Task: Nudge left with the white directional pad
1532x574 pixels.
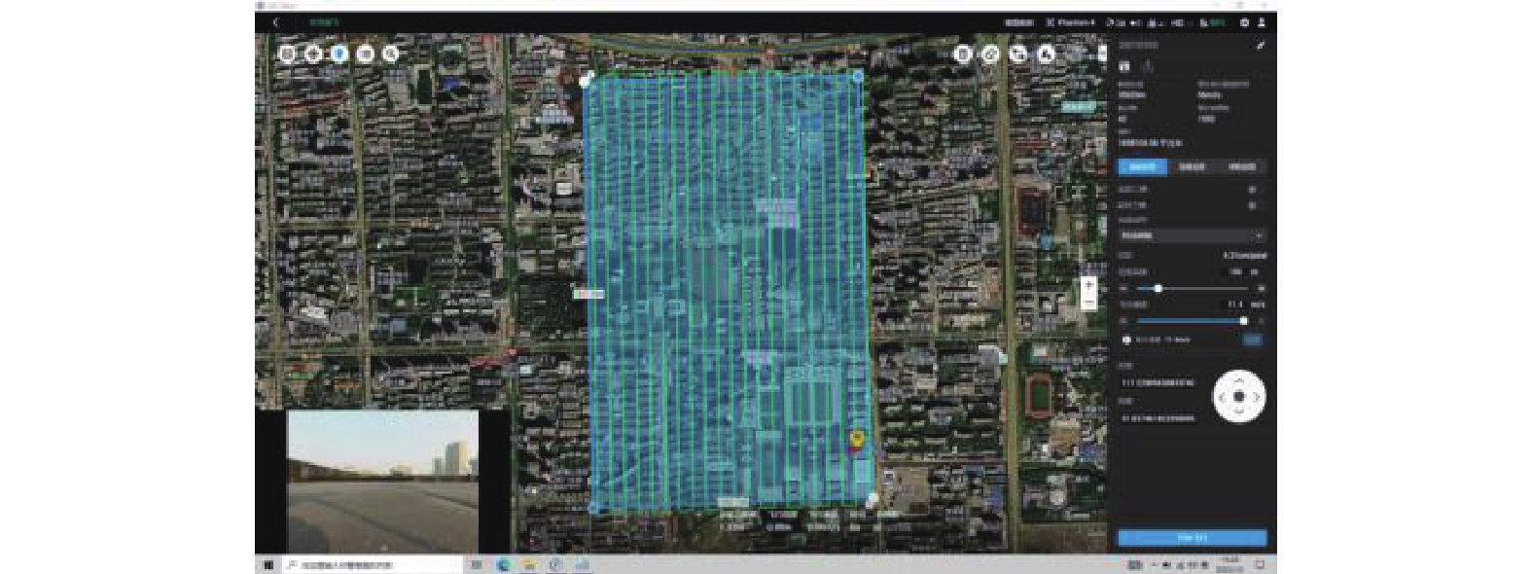Action: point(1221,397)
